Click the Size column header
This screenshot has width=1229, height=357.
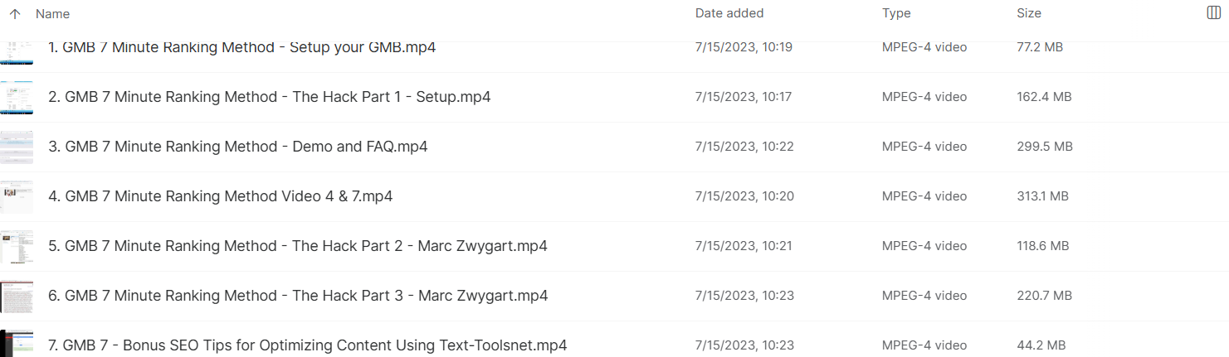pyautogui.click(x=1029, y=13)
